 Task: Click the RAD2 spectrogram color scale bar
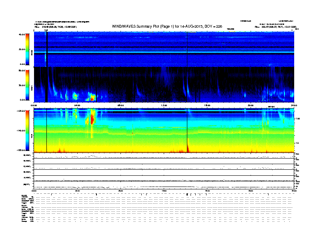click(27, 49)
